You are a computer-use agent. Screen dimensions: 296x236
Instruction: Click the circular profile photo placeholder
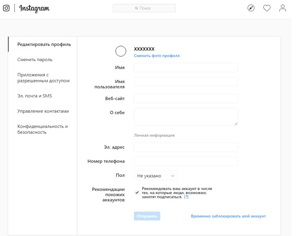coord(121,51)
